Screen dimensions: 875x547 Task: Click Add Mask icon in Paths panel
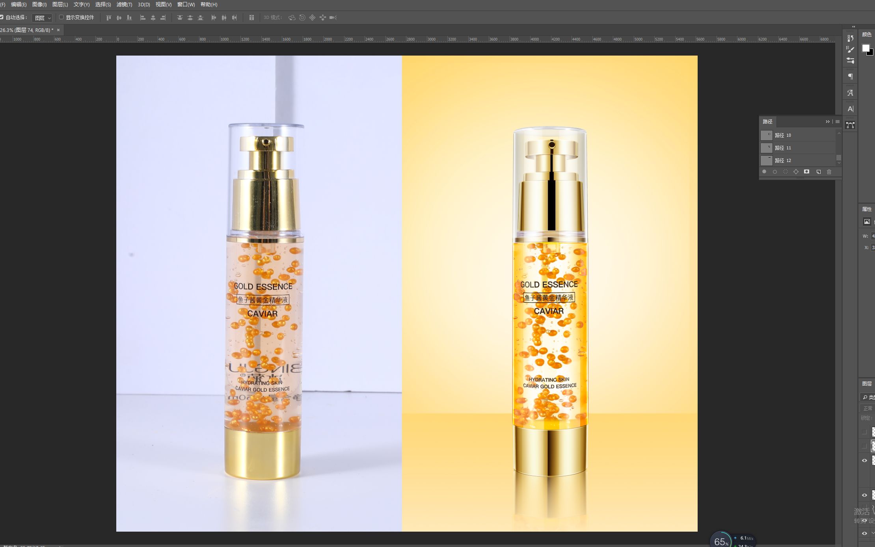click(806, 172)
